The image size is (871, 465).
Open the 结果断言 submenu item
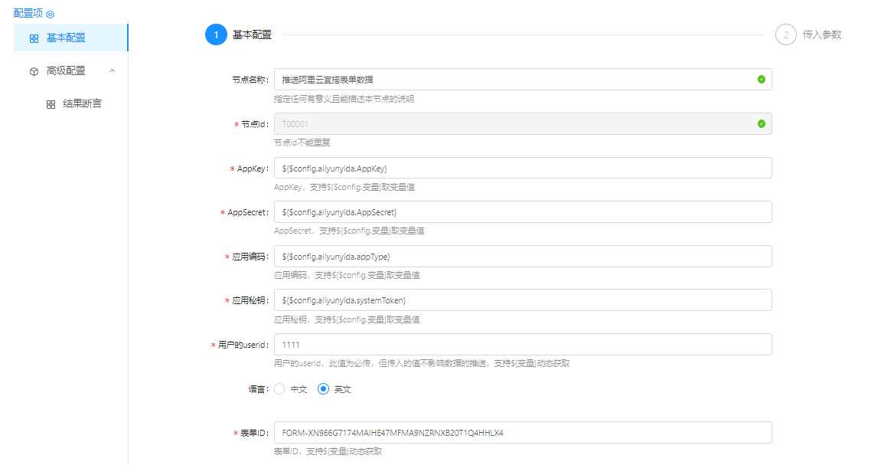(x=82, y=104)
